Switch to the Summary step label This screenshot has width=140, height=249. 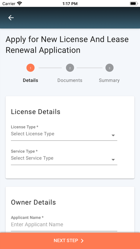click(109, 80)
